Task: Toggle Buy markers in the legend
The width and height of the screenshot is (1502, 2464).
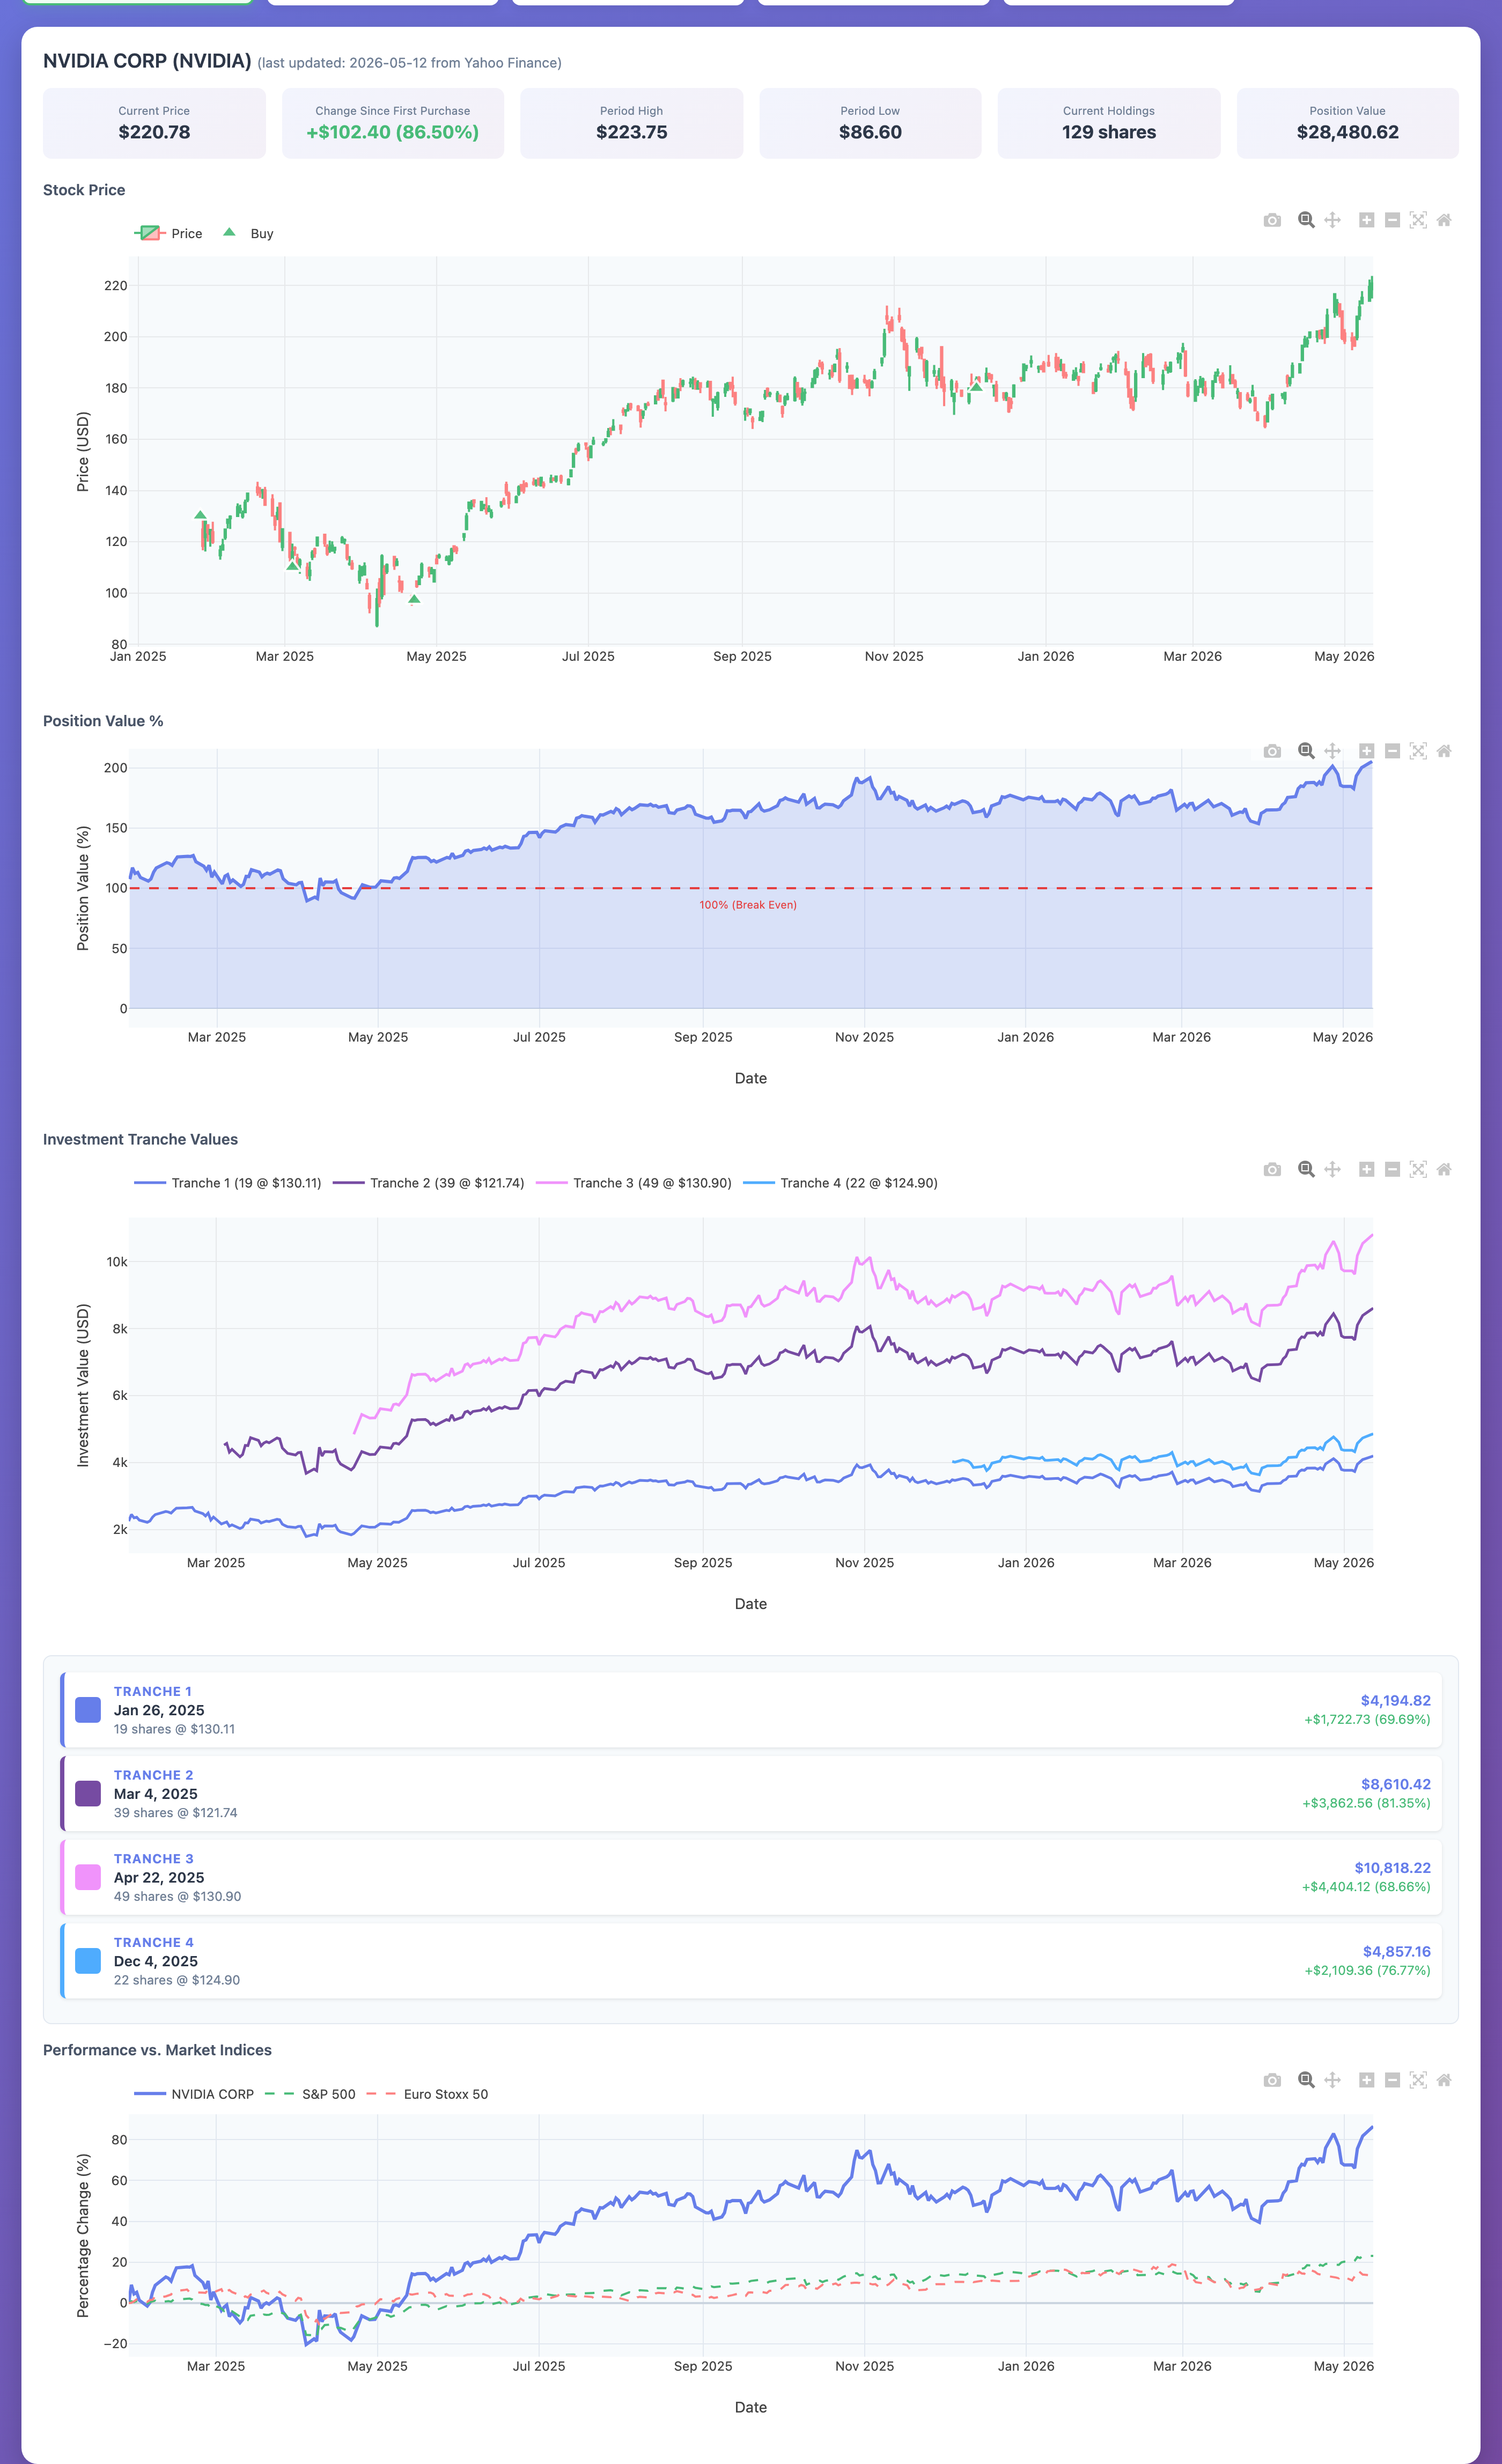Action: 248,233
